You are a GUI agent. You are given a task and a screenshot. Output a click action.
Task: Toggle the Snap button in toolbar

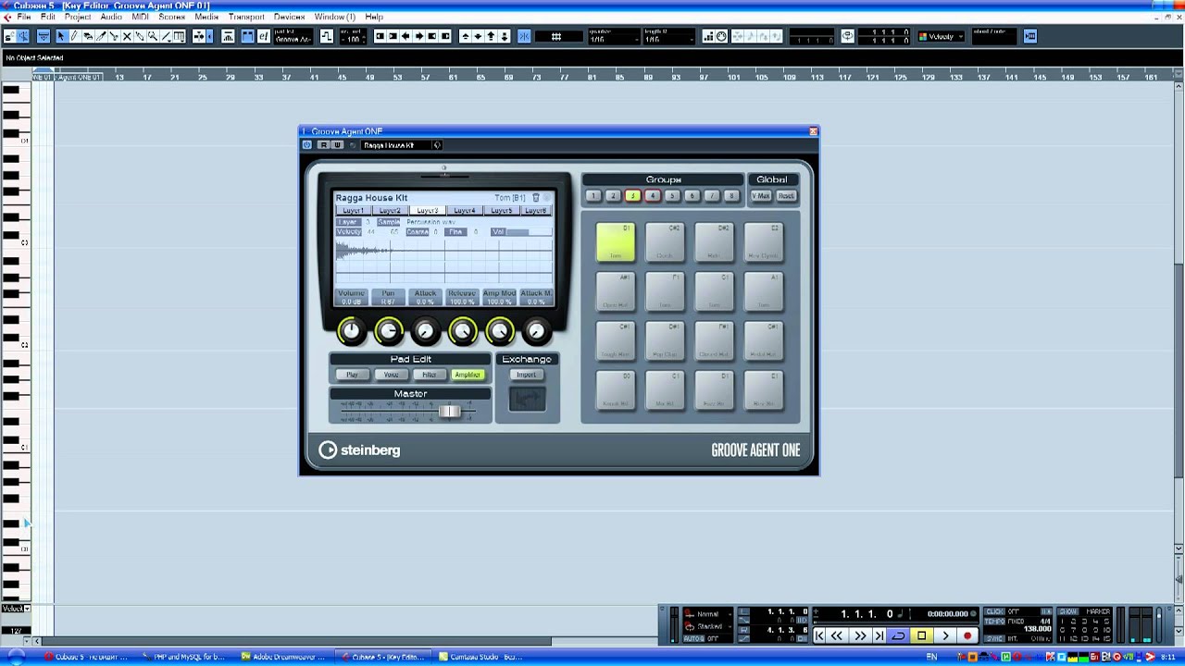(524, 36)
